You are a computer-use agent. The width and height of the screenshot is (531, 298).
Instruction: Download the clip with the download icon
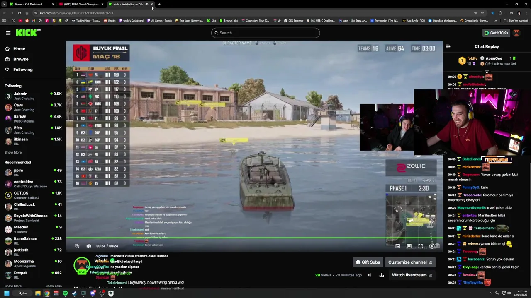[382, 275]
